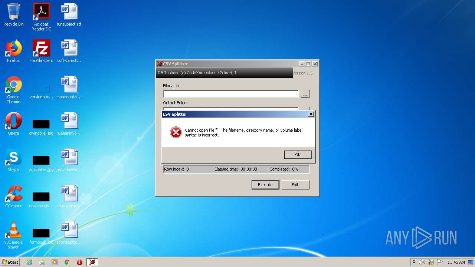Open Windows Explorer folder on taskbar

coord(42,262)
